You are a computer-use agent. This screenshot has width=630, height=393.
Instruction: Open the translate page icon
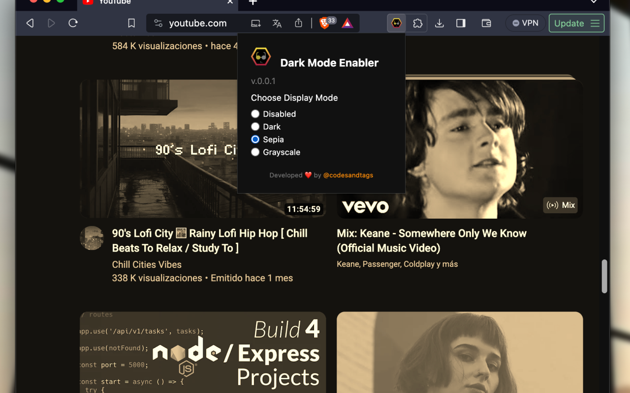[x=277, y=23]
